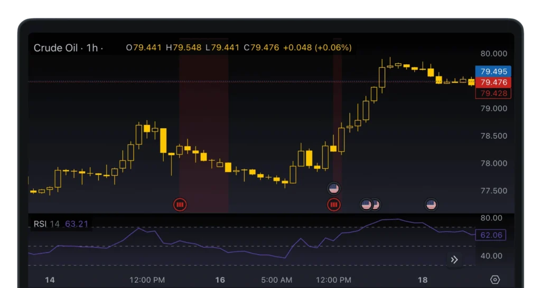
Task: Click the 77.500 price axis label
Action: [494, 190]
